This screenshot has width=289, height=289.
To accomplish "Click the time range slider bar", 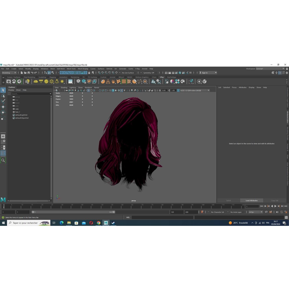I will 73,212.
